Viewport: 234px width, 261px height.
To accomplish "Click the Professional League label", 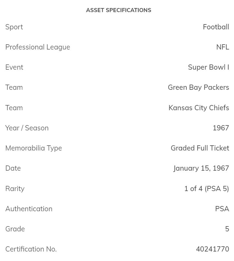I will 38,47.
